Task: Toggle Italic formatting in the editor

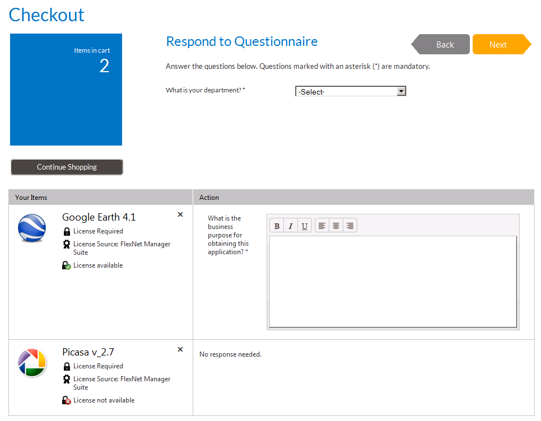Action: click(x=291, y=226)
